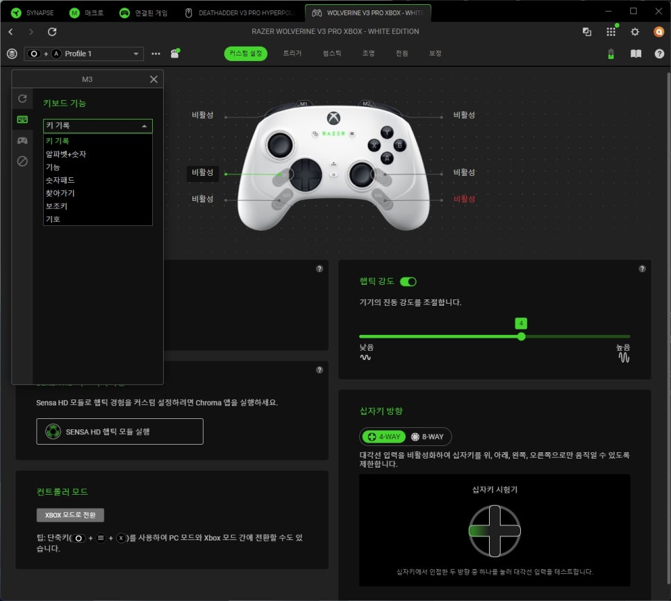The width and height of the screenshot is (671, 601).
Task: Choose 키 기록 from the list
Action: (97, 141)
